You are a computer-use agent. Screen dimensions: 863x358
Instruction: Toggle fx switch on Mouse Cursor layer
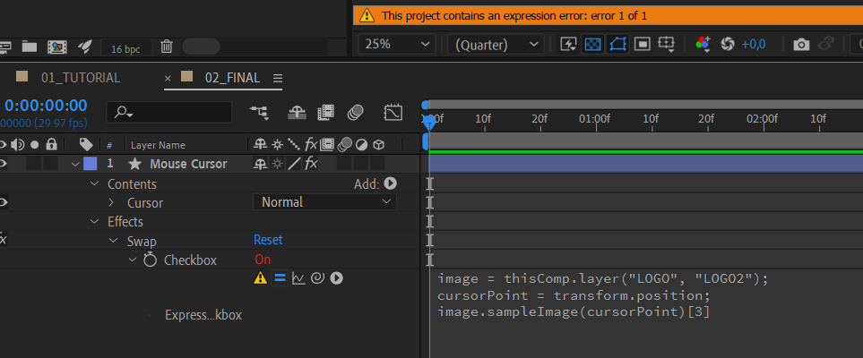click(x=311, y=163)
